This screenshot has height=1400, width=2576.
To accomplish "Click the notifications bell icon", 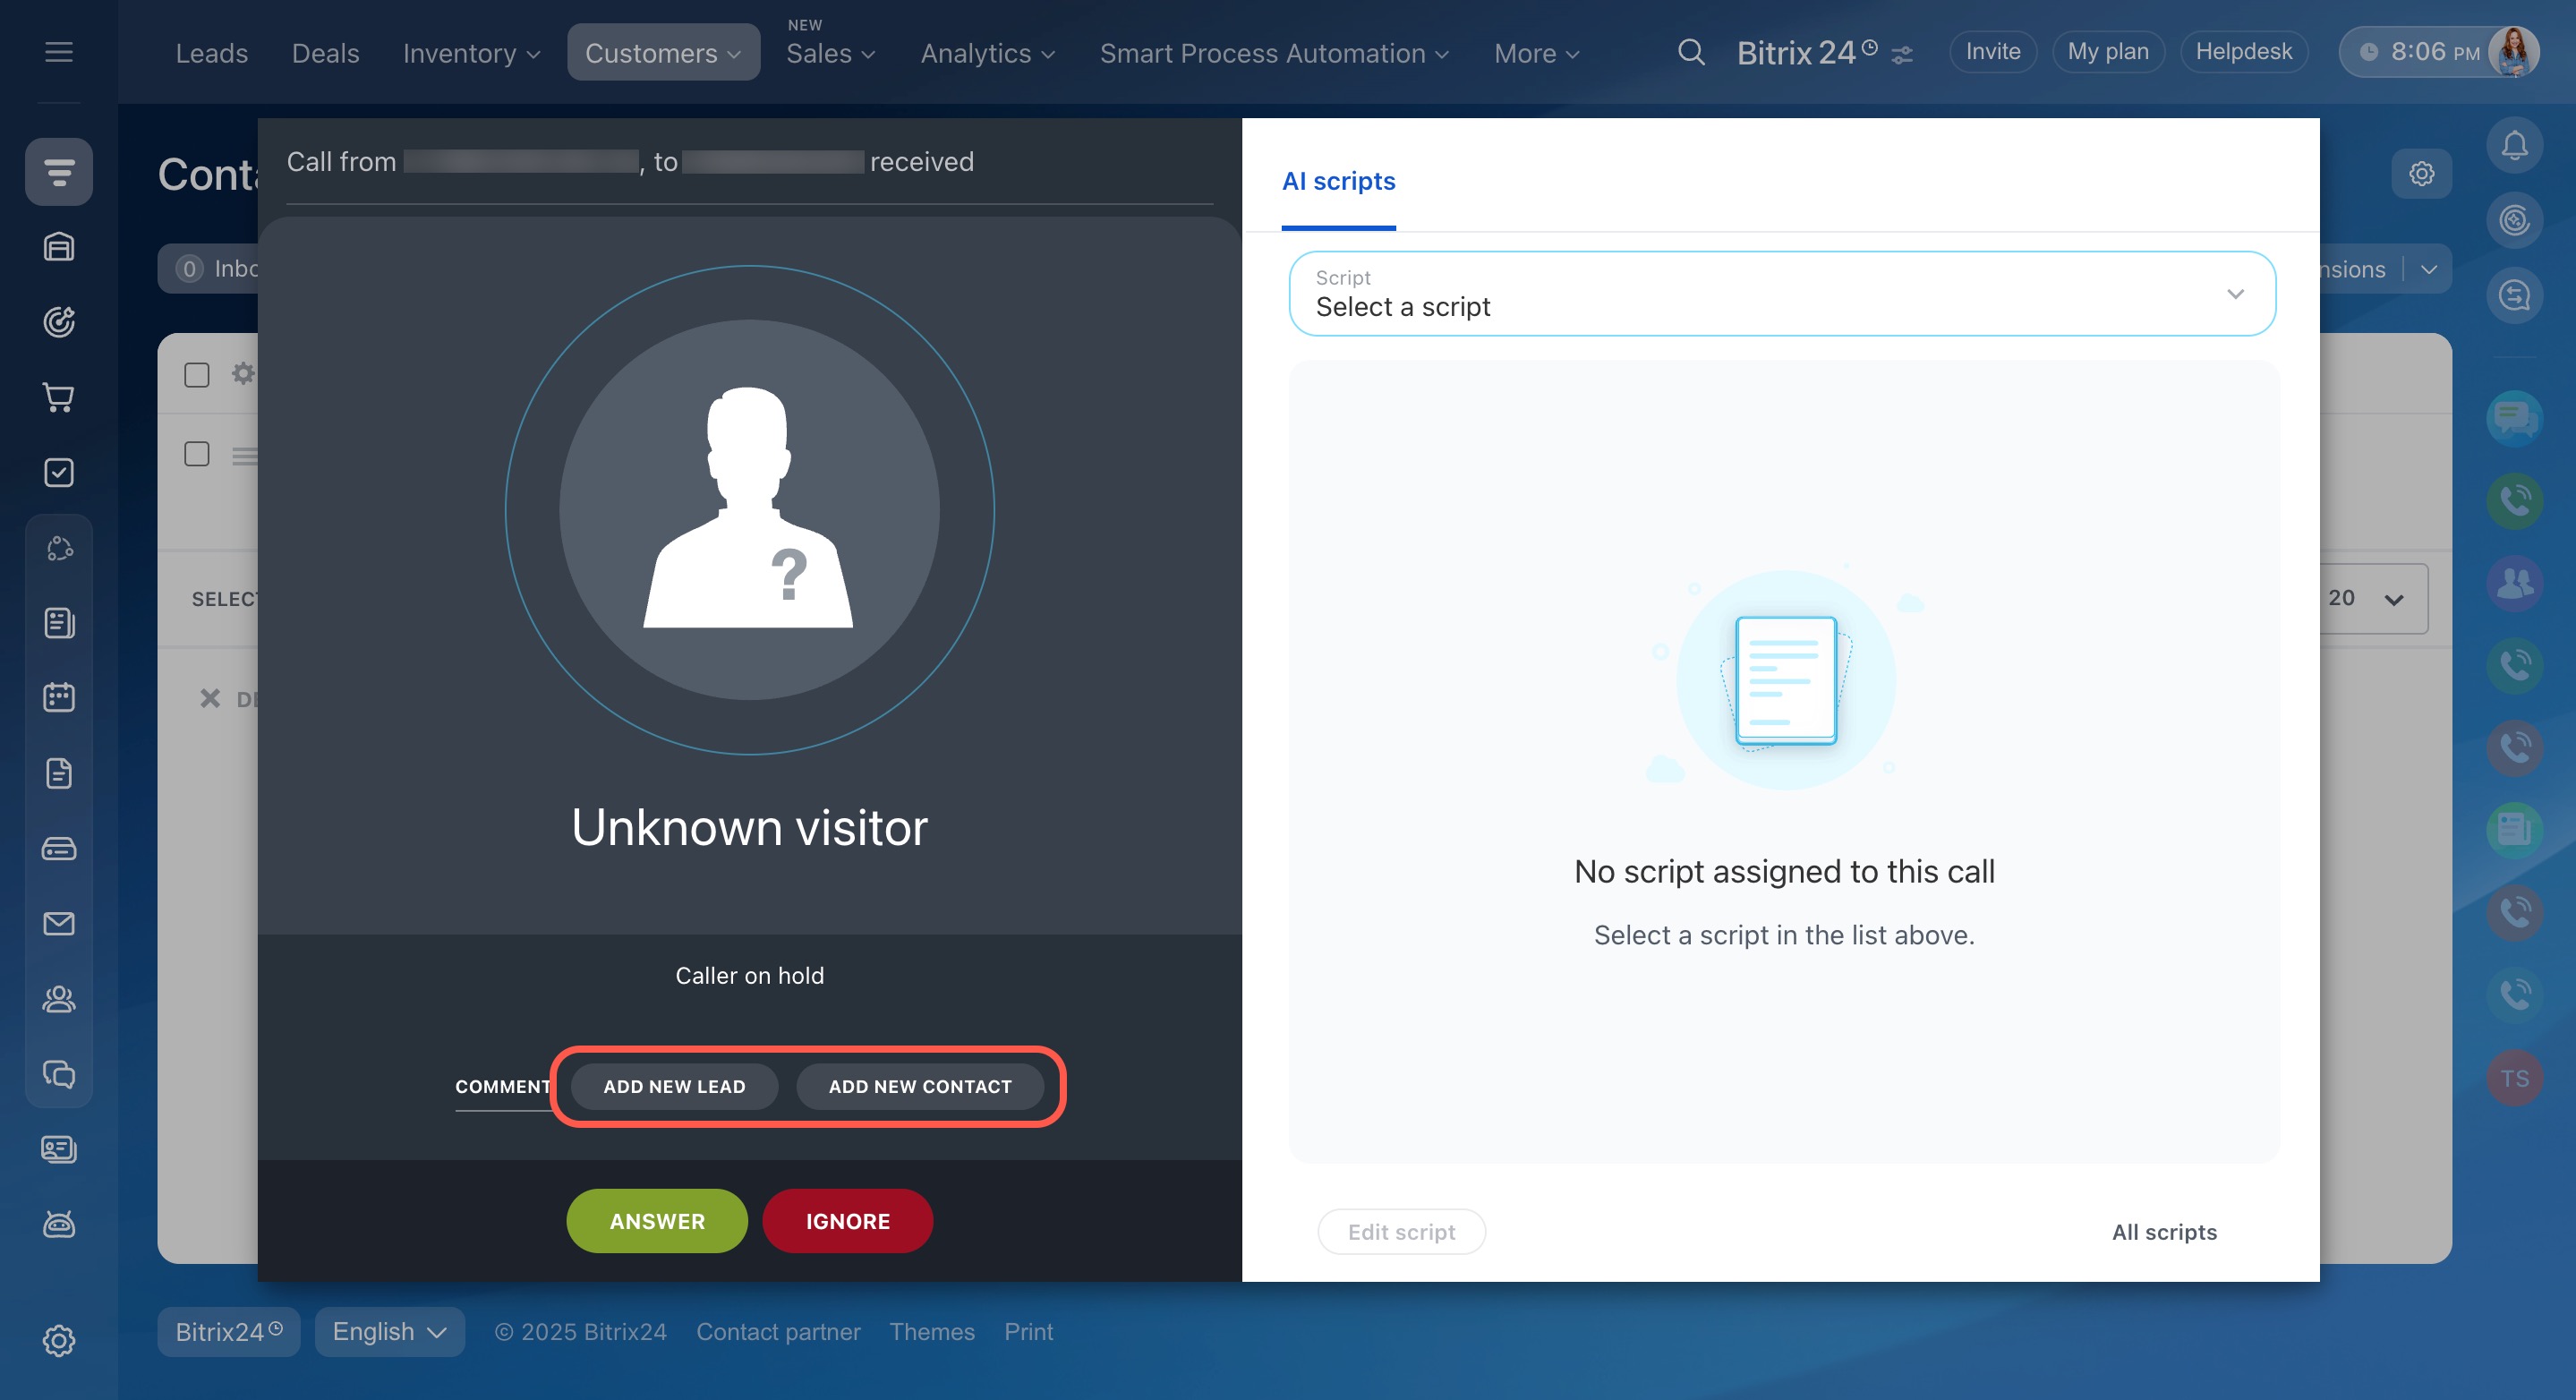I will pos(2513,146).
